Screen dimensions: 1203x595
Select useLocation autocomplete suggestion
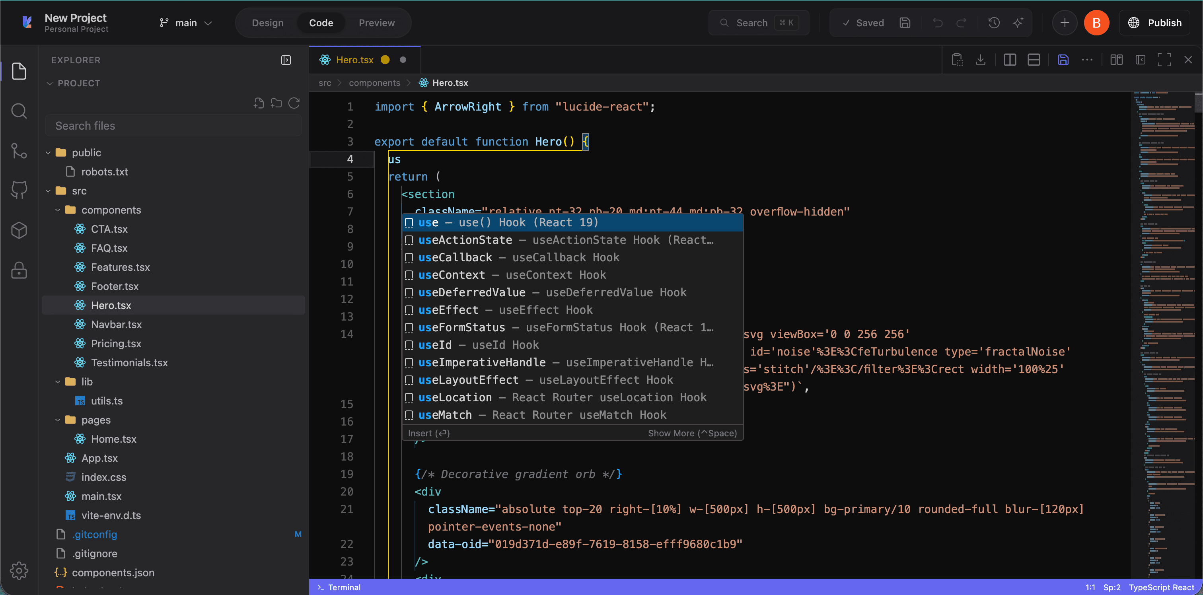point(572,397)
